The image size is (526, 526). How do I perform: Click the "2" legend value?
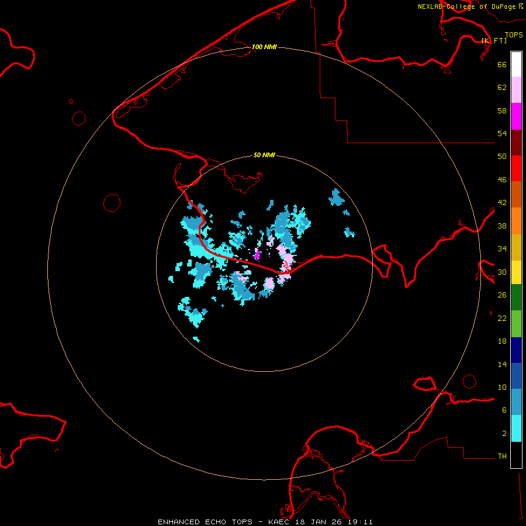(x=504, y=434)
